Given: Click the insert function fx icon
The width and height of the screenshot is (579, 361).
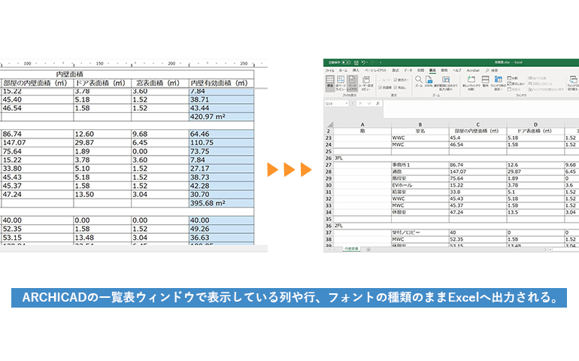Looking at the screenshot, I should tap(377, 104).
